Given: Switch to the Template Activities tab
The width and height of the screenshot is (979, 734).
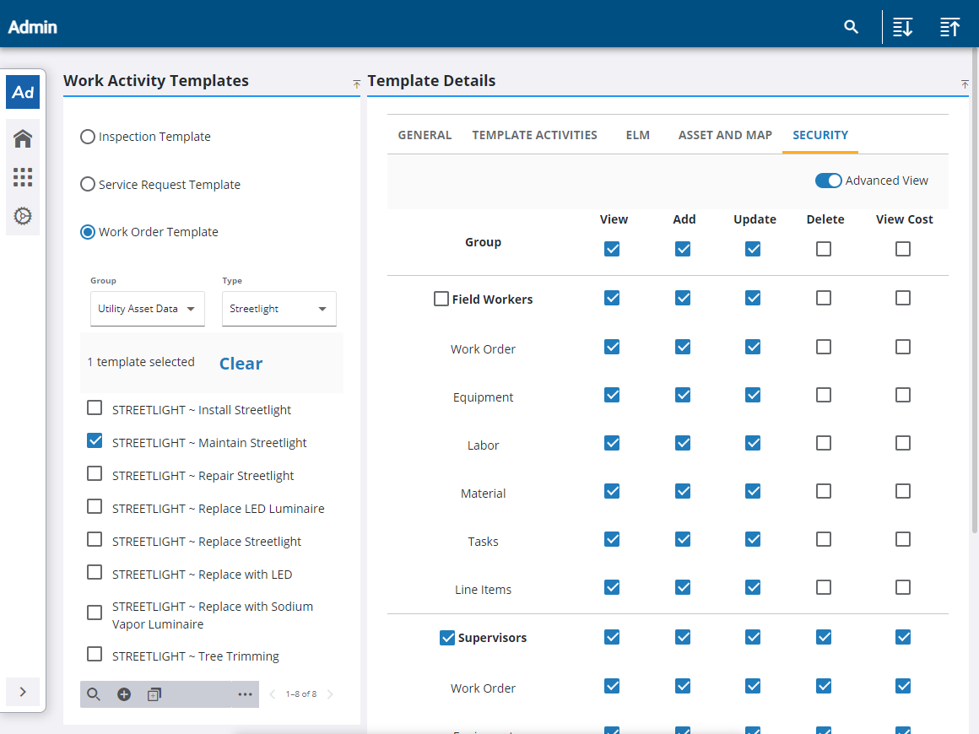Looking at the screenshot, I should point(534,135).
